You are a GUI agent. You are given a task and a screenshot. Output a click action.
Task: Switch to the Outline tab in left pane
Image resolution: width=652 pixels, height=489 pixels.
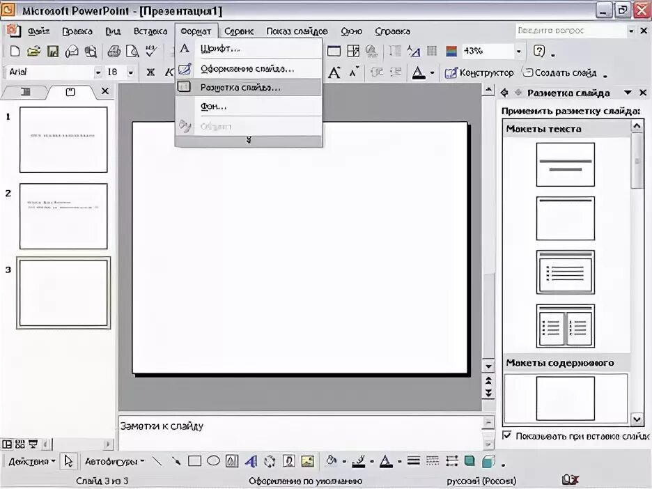tap(25, 92)
